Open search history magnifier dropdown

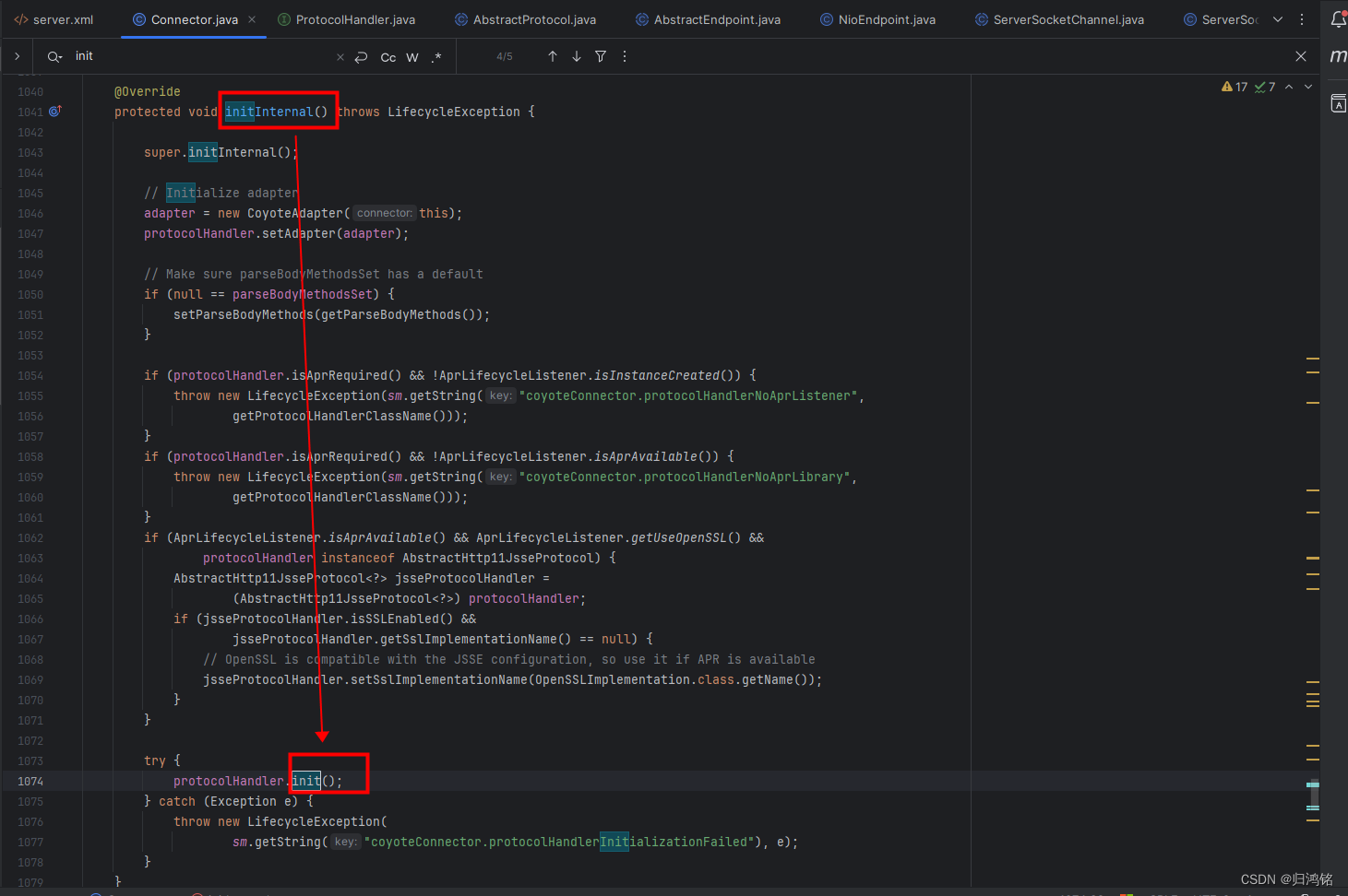(55, 56)
